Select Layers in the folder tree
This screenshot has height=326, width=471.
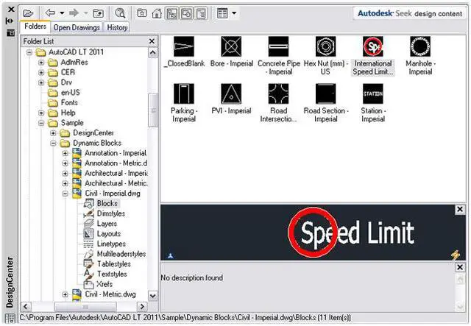point(107,224)
